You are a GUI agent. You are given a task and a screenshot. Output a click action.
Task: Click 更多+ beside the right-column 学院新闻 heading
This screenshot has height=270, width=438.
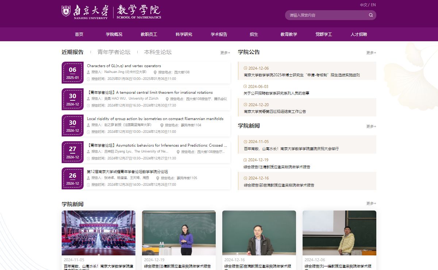click(x=371, y=127)
